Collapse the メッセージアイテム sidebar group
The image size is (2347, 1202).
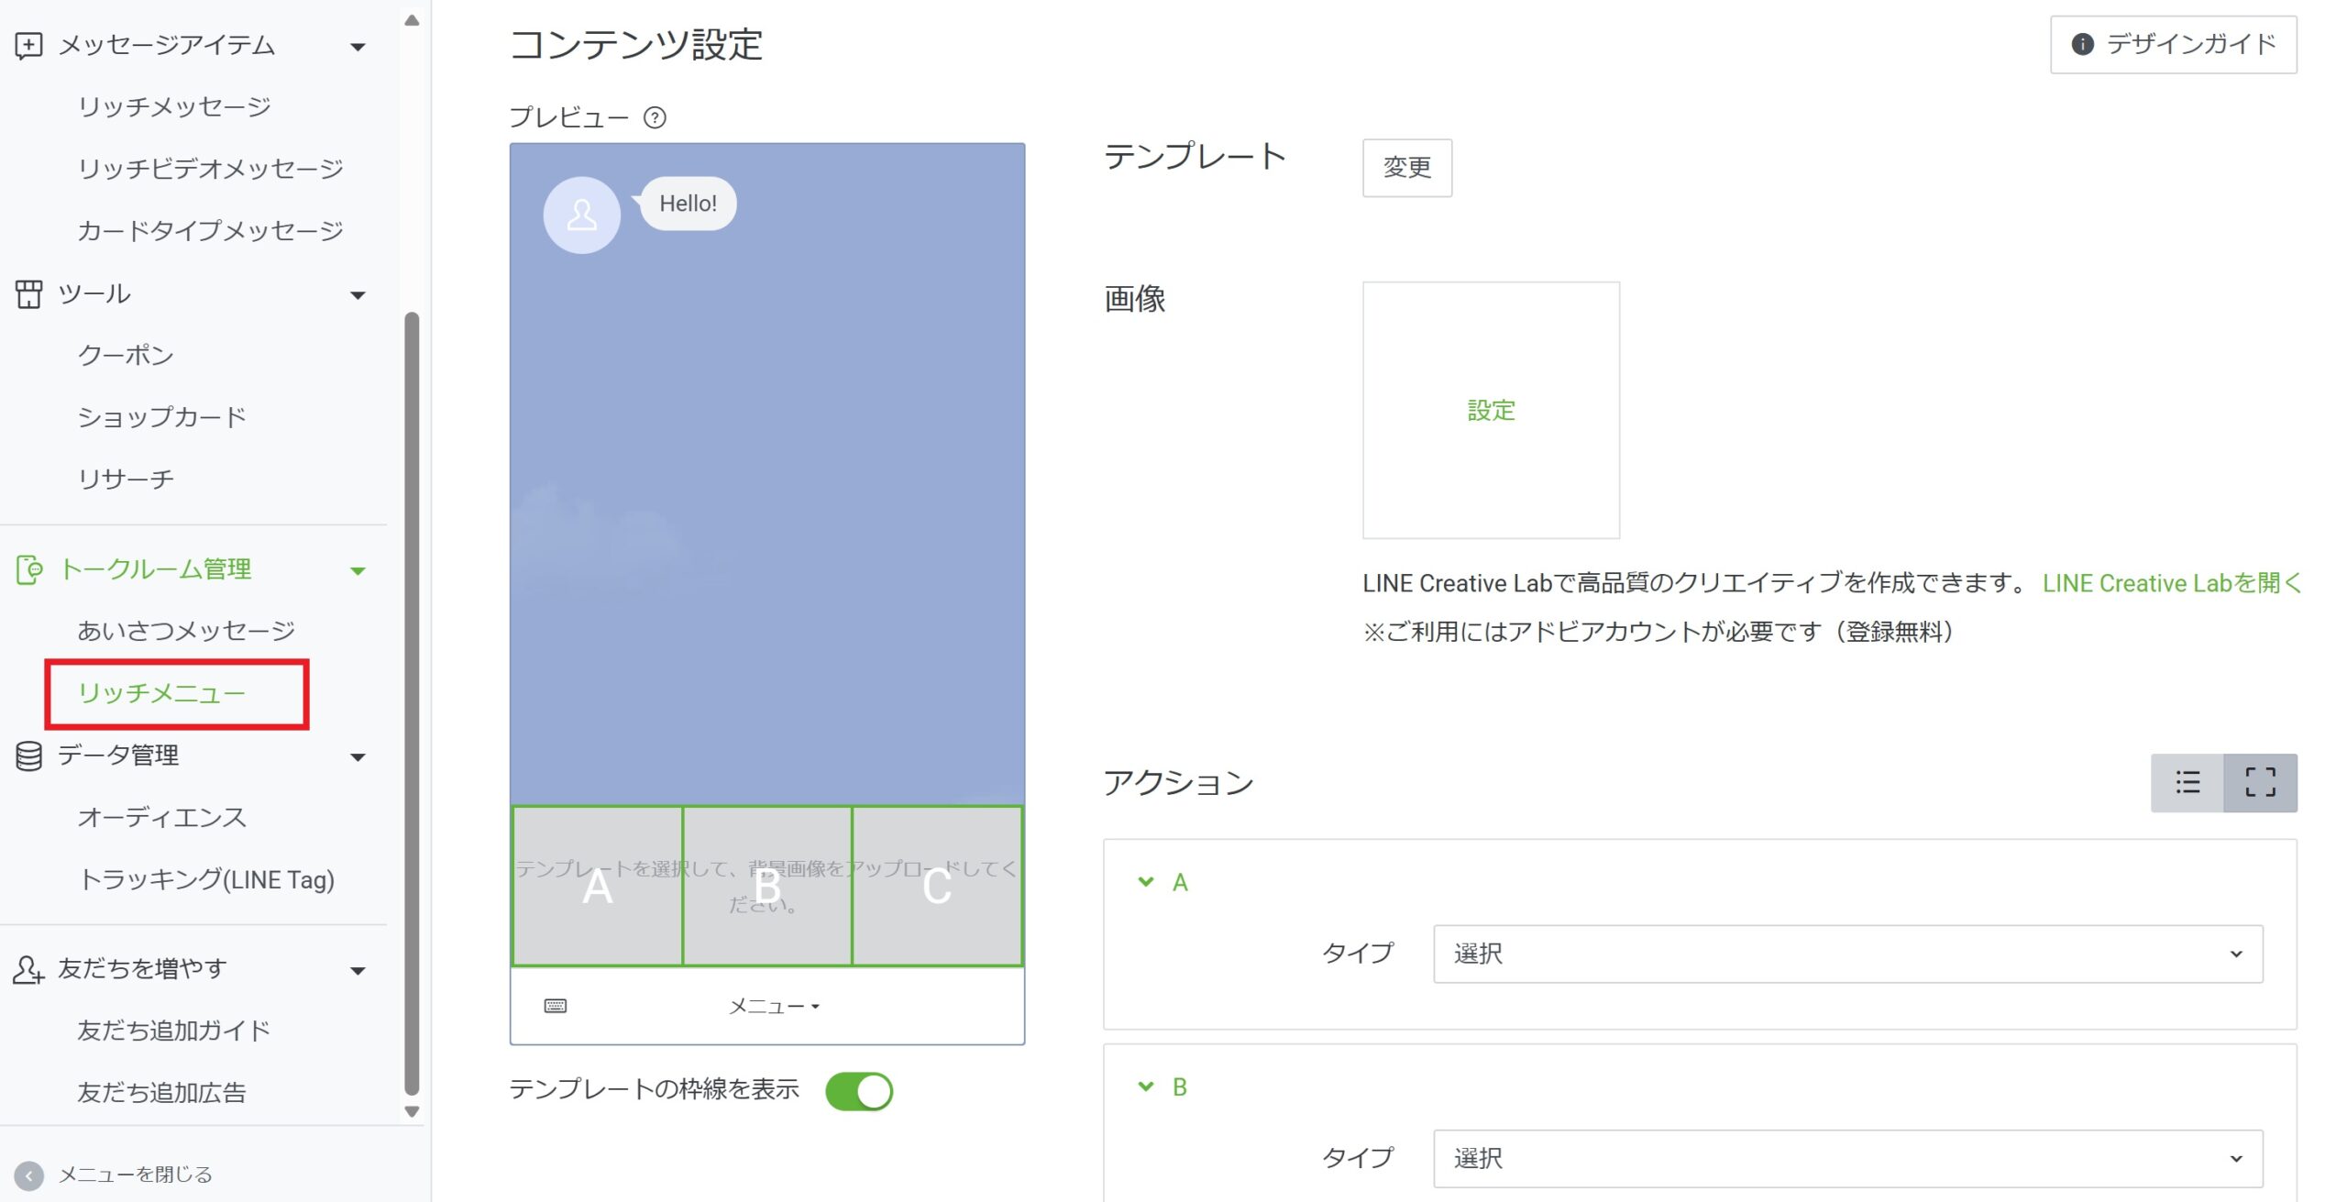click(358, 46)
